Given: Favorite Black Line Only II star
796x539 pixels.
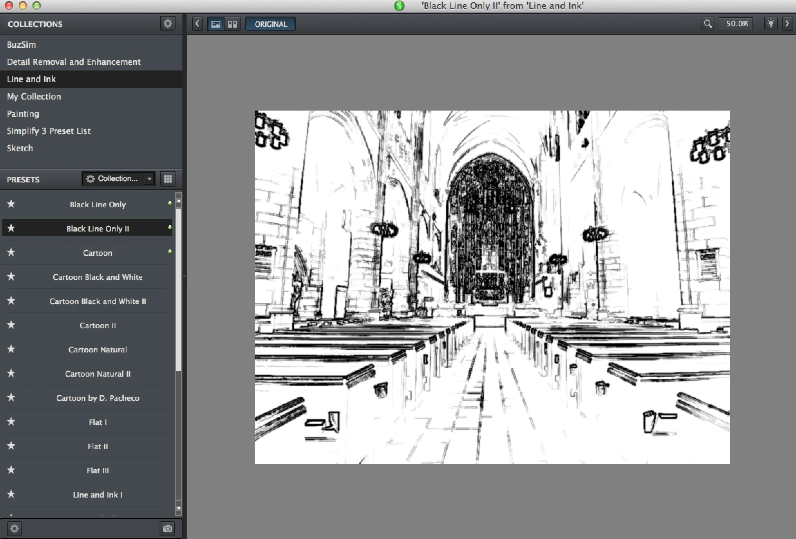Looking at the screenshot, I should pyautogui.click(x=11, y=228).
